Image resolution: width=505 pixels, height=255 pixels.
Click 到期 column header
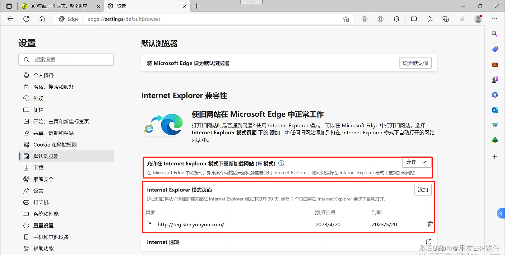point(376,212)
